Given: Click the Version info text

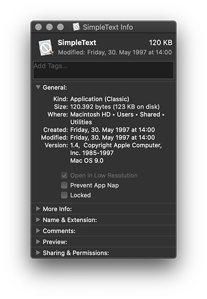Looking at the screenshot, I should 116,153.
